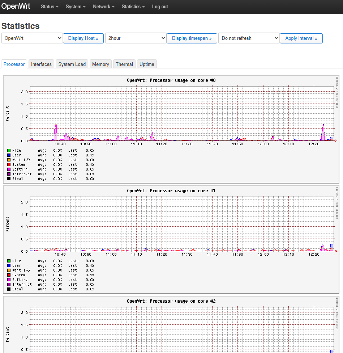
Task: Click the green Nice swatch for core #0
Action: (9, 150)
